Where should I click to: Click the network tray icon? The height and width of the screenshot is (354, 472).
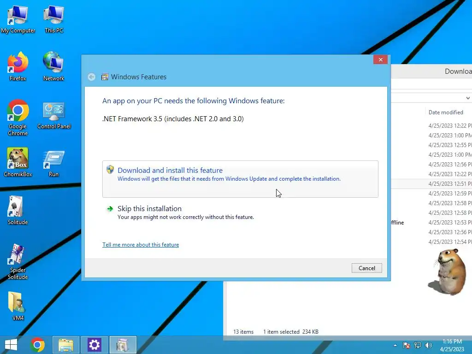pos(418,345)
